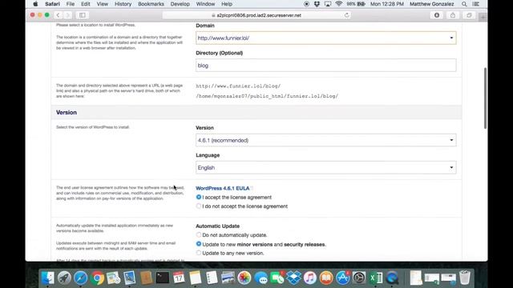Open Notes from the Dock
Image resolution: width=513 pixels, height=288 pixels.
pos(196,278)
